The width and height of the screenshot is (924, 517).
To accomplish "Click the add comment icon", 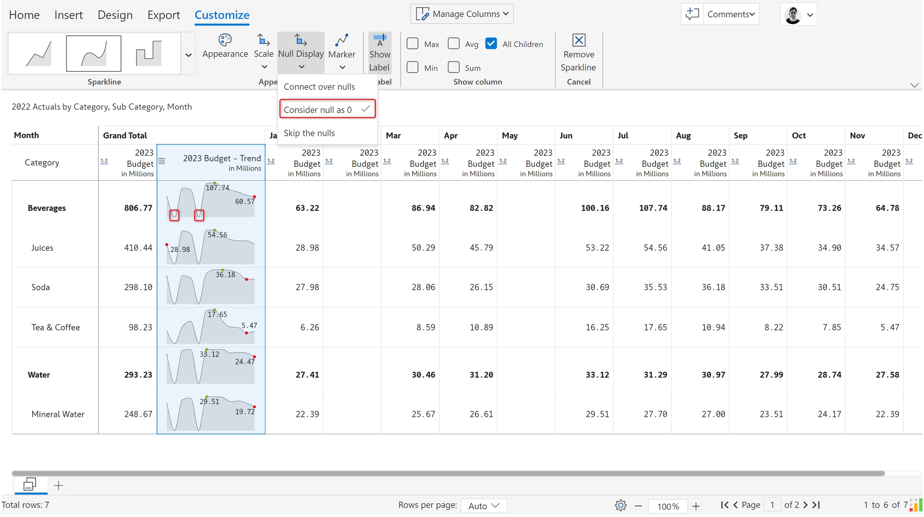I will pos(692,14).
